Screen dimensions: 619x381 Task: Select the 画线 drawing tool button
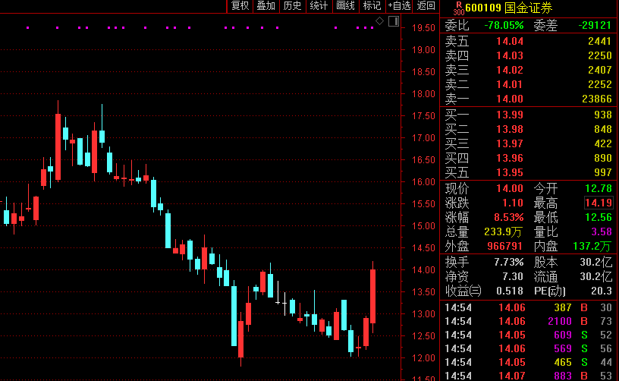[x=345, y=6]
